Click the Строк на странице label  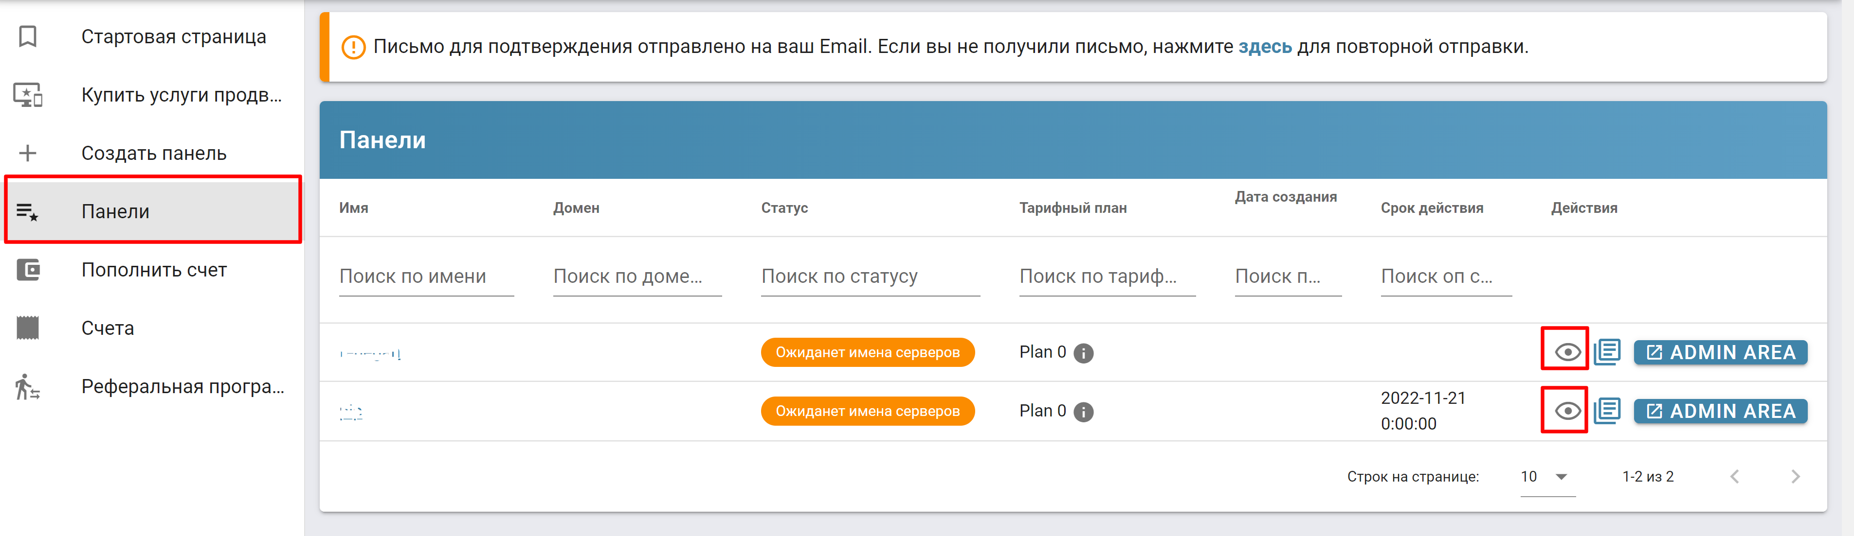pyautogui.click(x=1413, y=476)
